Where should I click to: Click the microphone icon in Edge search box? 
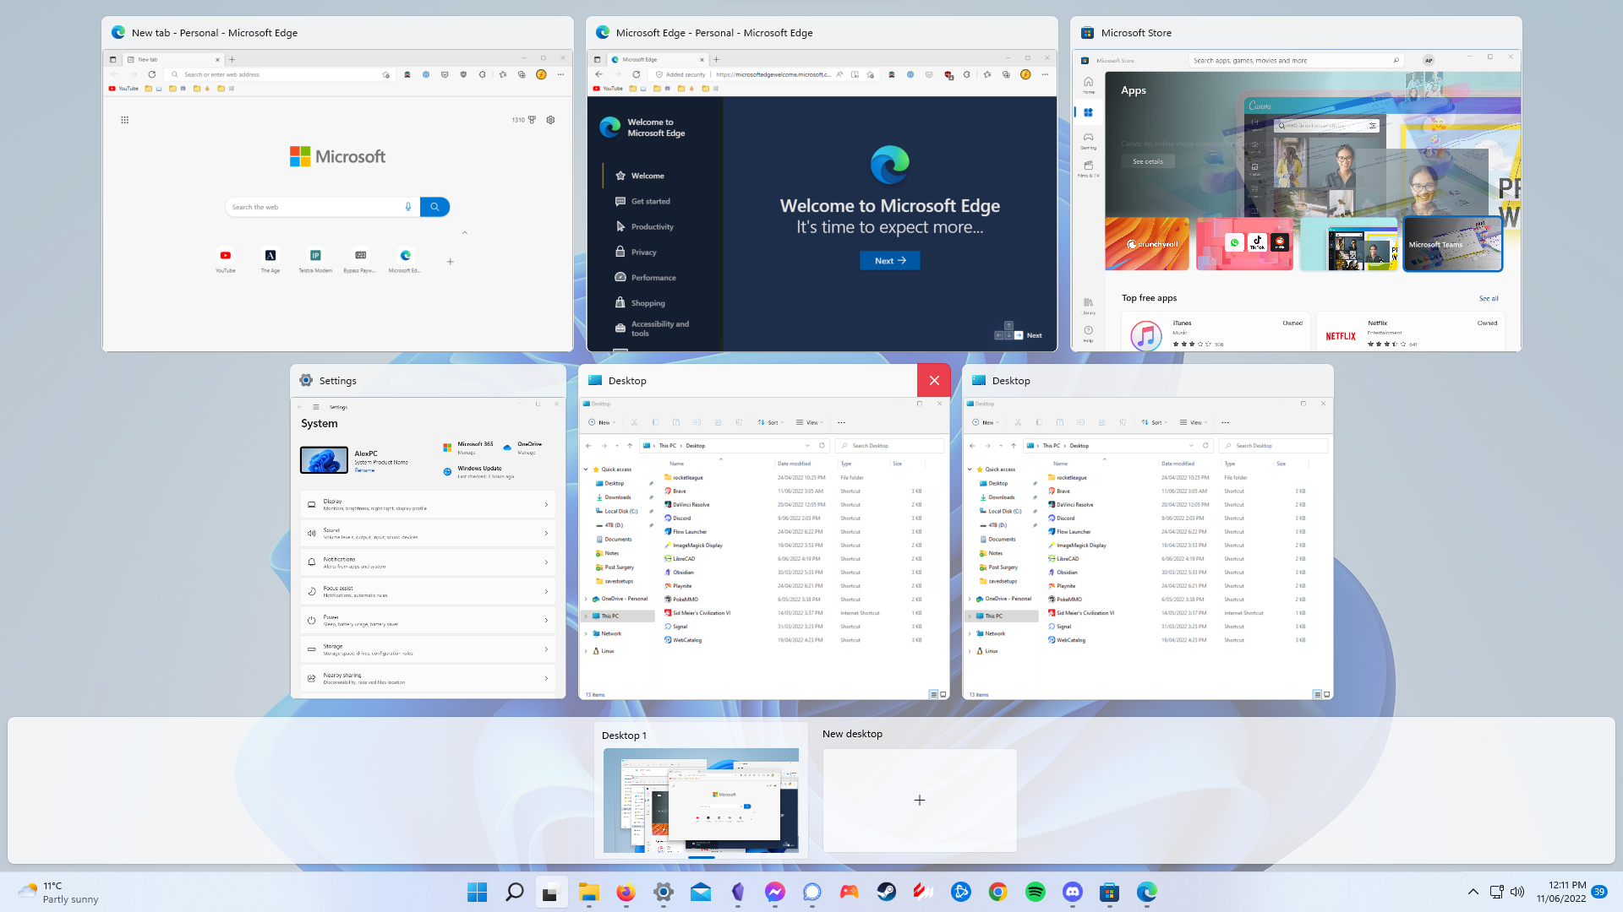pyautogui.click(x=407, y=207)
